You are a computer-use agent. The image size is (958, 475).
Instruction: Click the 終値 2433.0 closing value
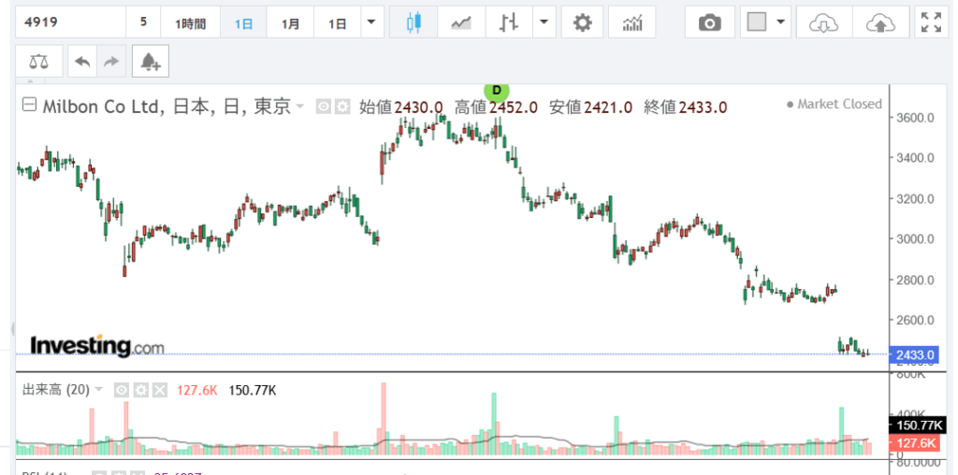click(x=686, y=108)
